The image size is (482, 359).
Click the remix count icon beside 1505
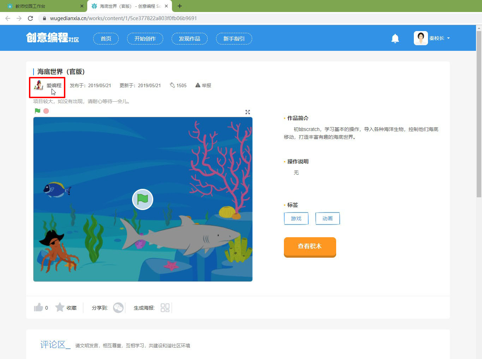[x=172, y=85]
